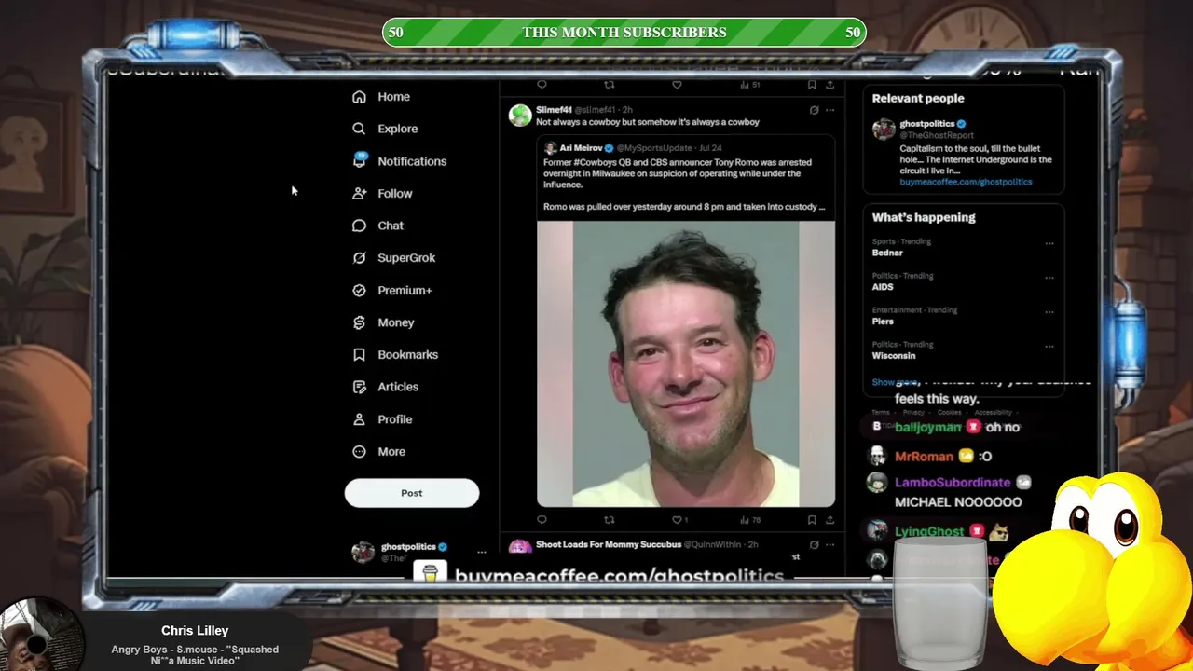Open Ari Meirov's quoted post name

[x=581, y=148]
